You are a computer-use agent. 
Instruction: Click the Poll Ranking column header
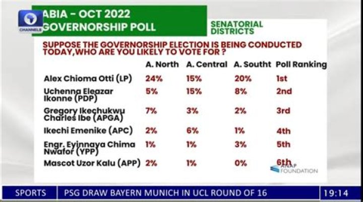click(301, 65)
